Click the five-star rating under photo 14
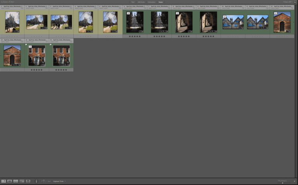Image resolution: width=298 pixels, height=185 pixels. 37,70
